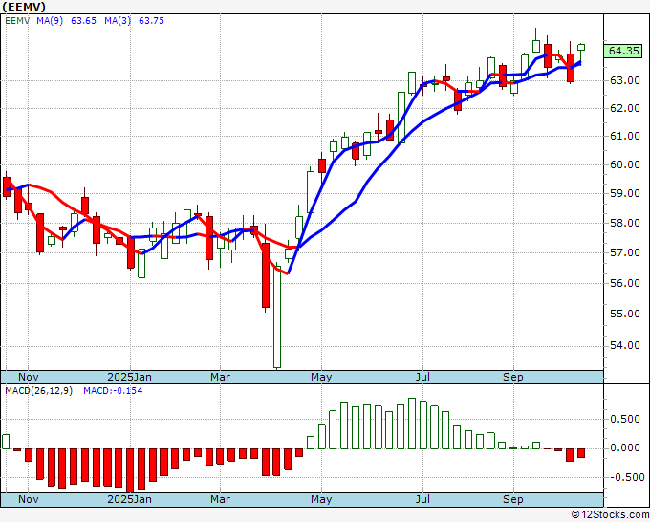Click the tallest green MACD histogram bar

(x=412, y=424)
